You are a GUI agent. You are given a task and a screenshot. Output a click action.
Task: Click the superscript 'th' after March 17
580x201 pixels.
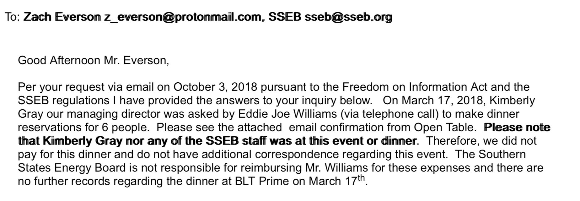(362, 178)
